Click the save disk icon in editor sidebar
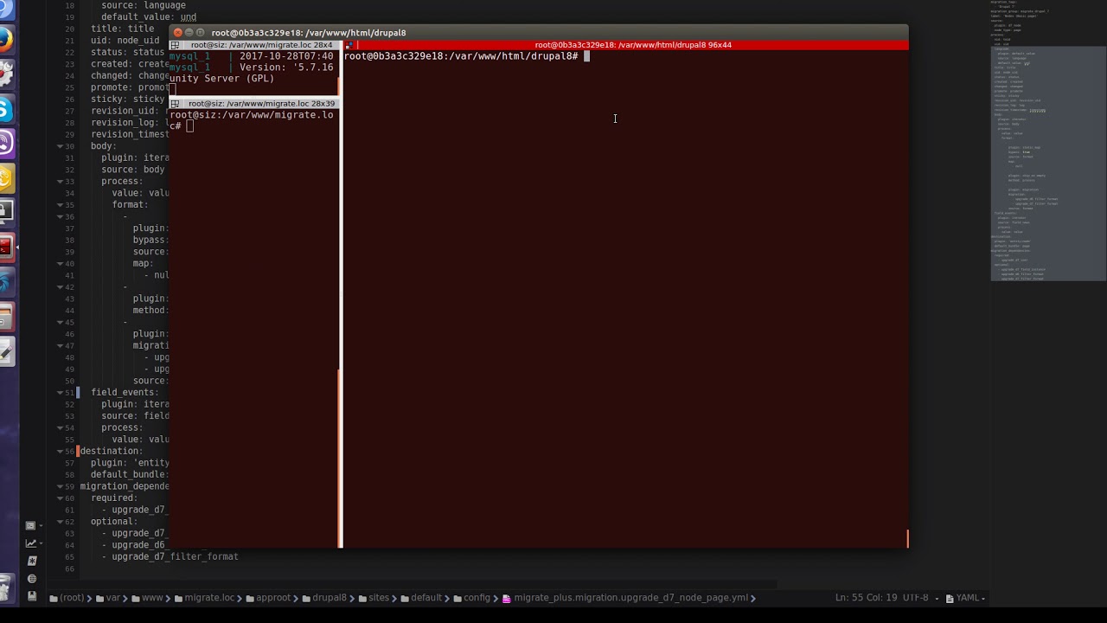The height and width of the screenshot is (623, 1107). [32, 596]
